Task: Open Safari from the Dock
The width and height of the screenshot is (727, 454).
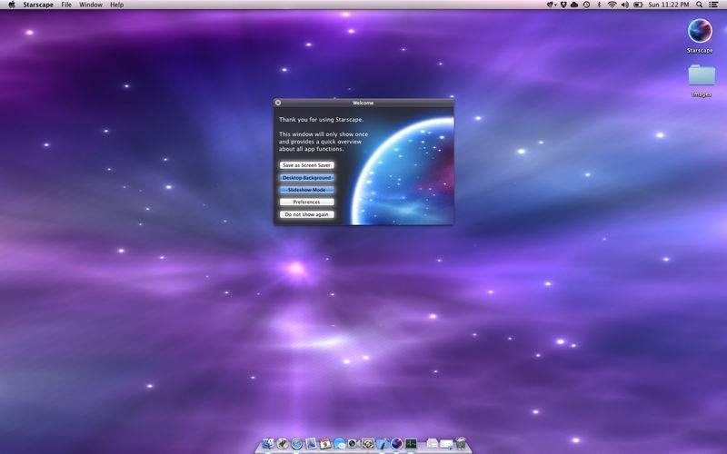Action: [x=296, y=443]
